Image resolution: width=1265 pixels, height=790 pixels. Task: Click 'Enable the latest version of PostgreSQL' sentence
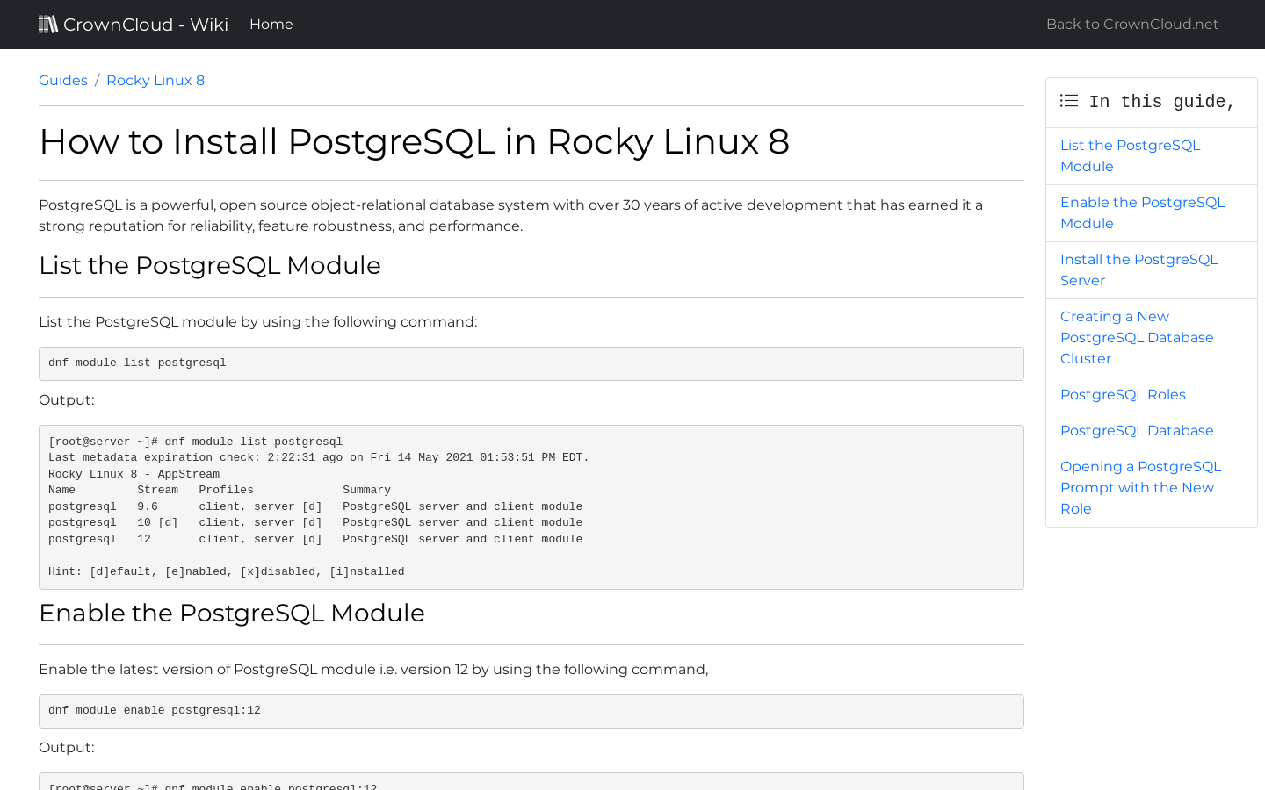(373, 670)
